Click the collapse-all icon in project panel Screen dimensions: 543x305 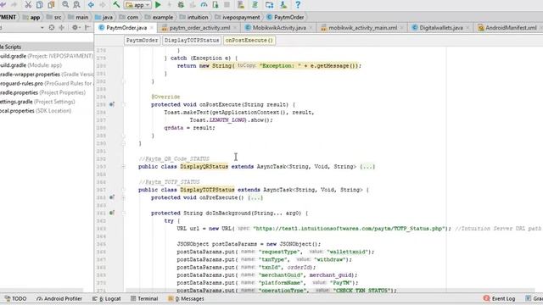(x=62, y=27)
